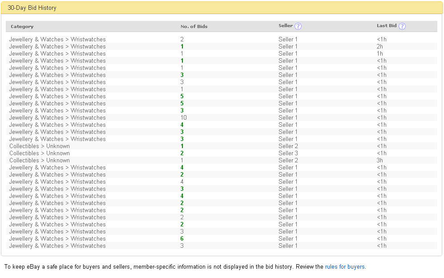Click Collectibles > Unknown in the Seller 3 row
Viewport: 444px width, 278px height.
(x=40, y=153)
